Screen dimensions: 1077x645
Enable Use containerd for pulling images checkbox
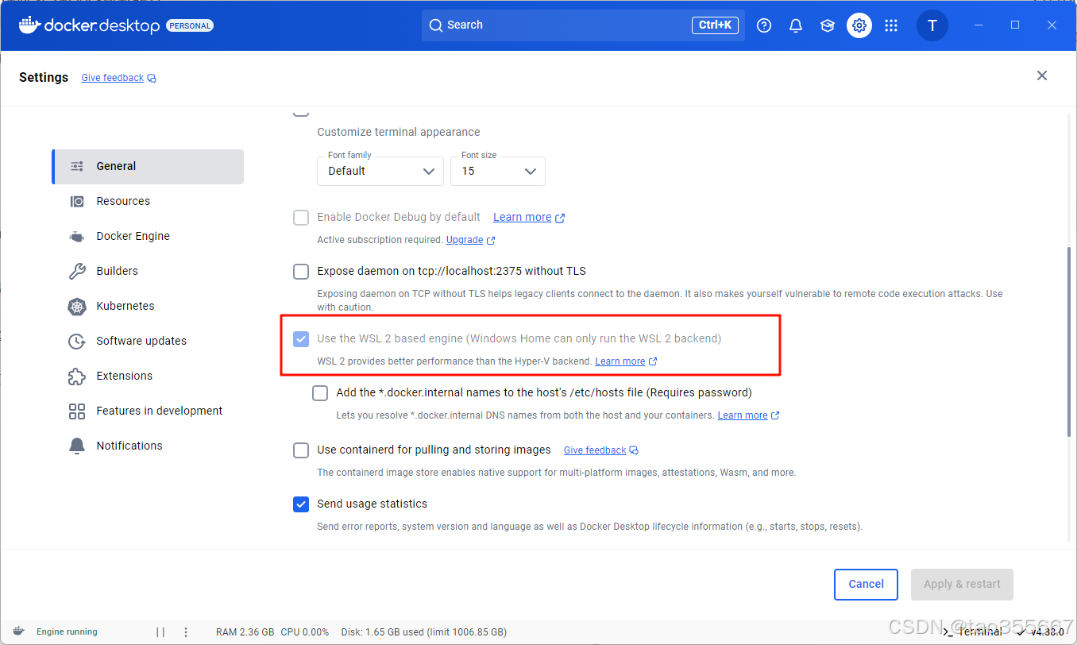click(x=301, y=450)
